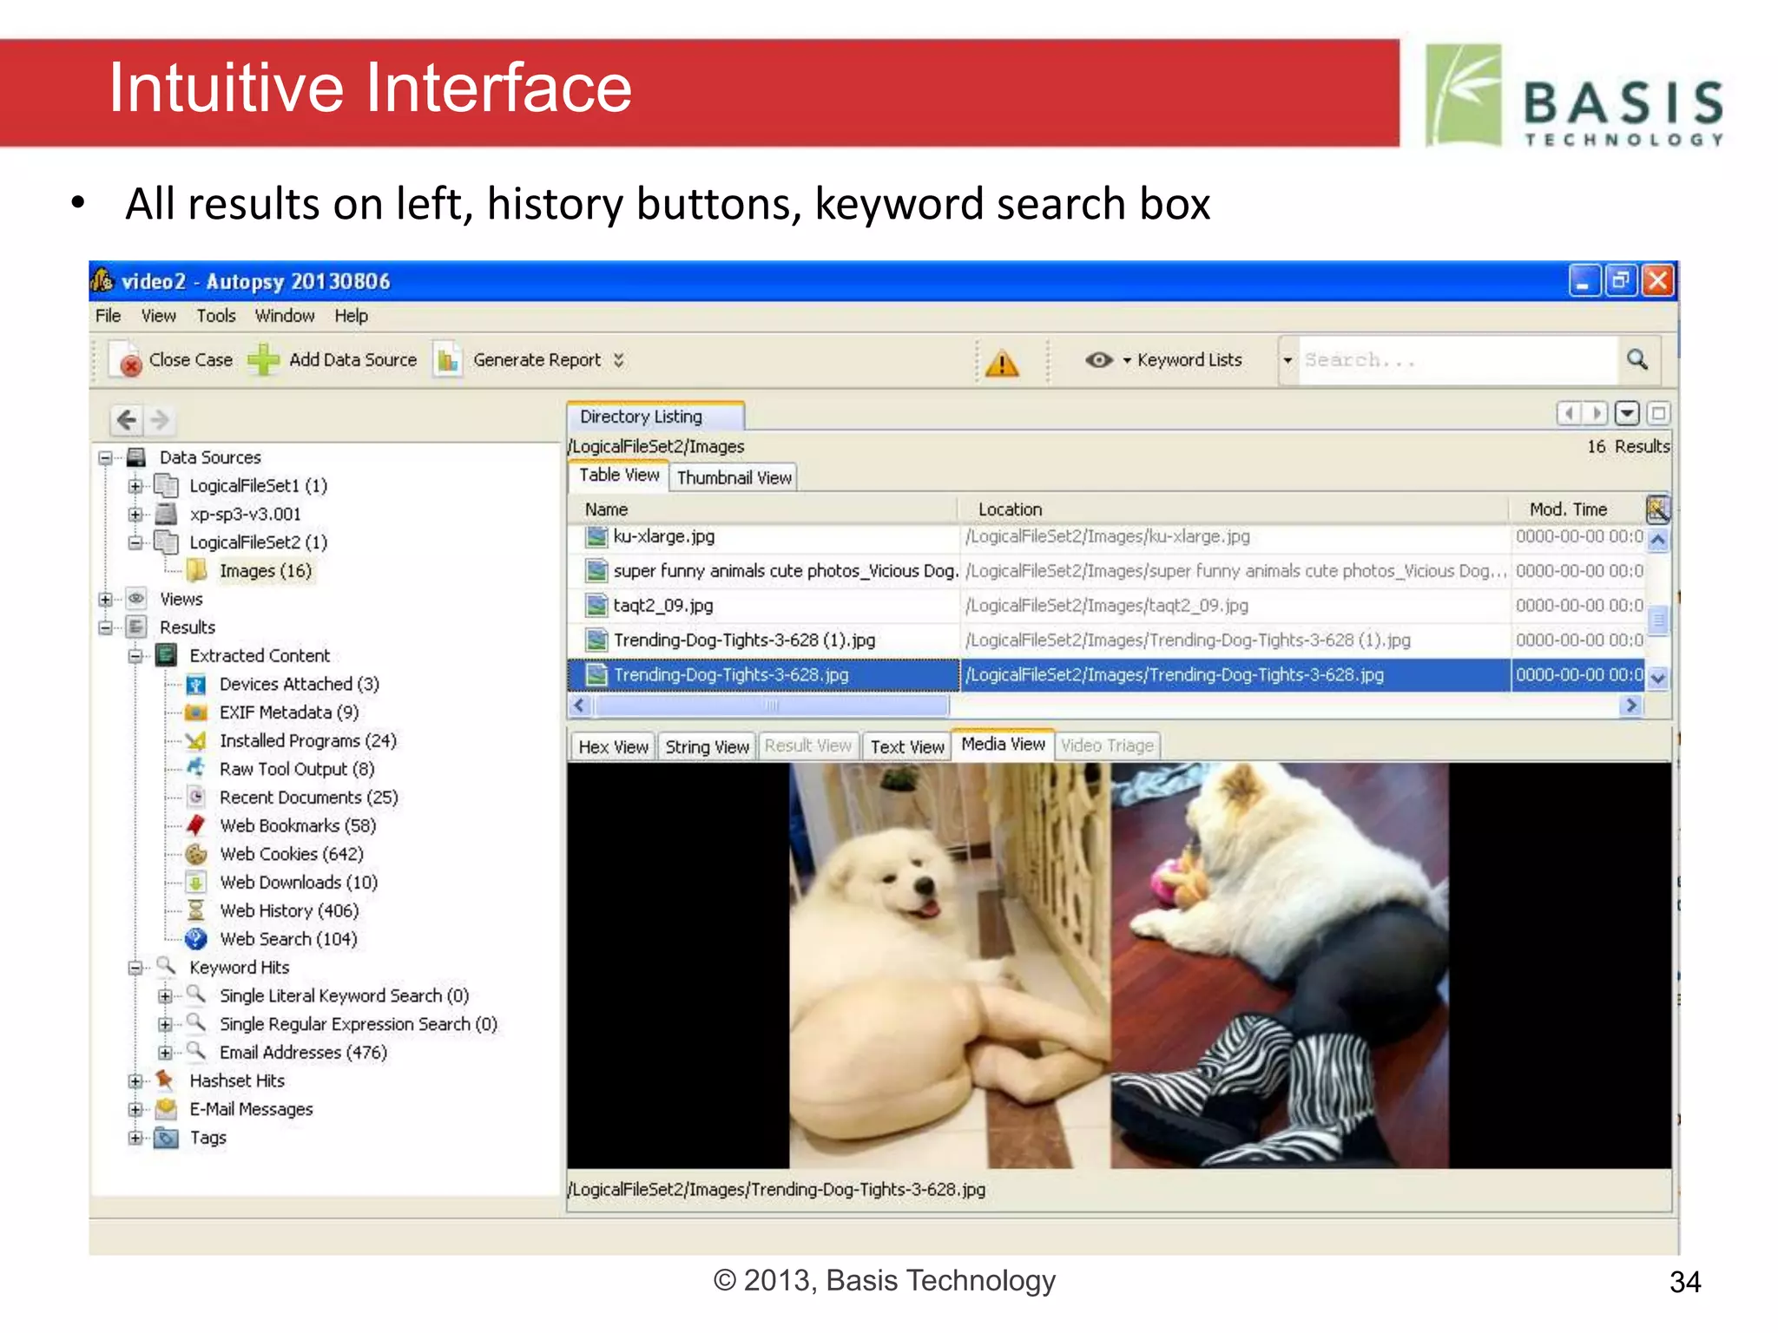Click the maximize panel button in Directory Listing
This screenshot has width=1778, height=1333.
(x=1658, y=414)
